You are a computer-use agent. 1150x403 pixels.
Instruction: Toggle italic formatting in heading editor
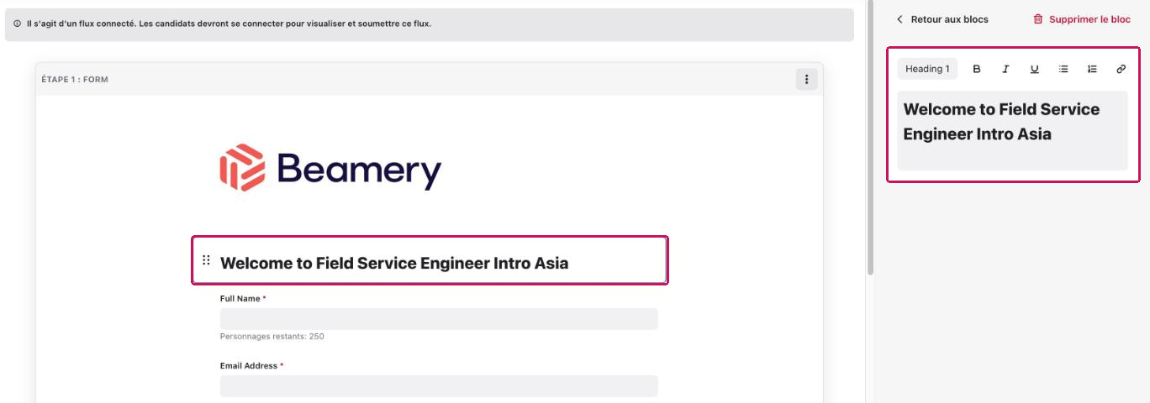[x=1005, y=69]
